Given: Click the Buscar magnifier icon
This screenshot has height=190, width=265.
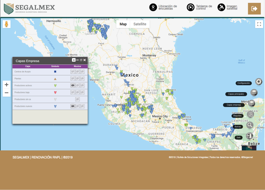Looking at the screenshot, I should coord(249,125).
